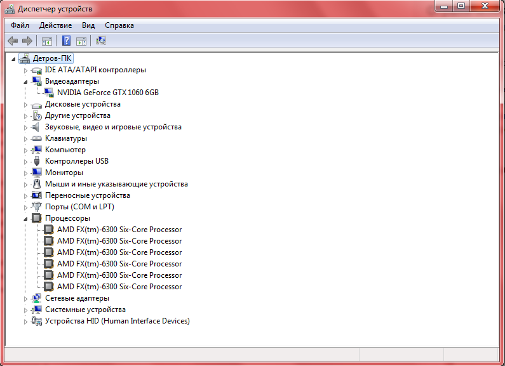
Task: Select NVIDIA GeForce GTX 1060 6GB entry
Action: [x=108, y=93]
